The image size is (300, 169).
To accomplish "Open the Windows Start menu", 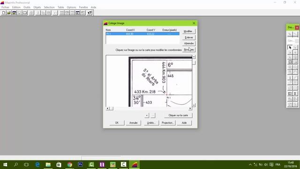I will click(5, 164).
